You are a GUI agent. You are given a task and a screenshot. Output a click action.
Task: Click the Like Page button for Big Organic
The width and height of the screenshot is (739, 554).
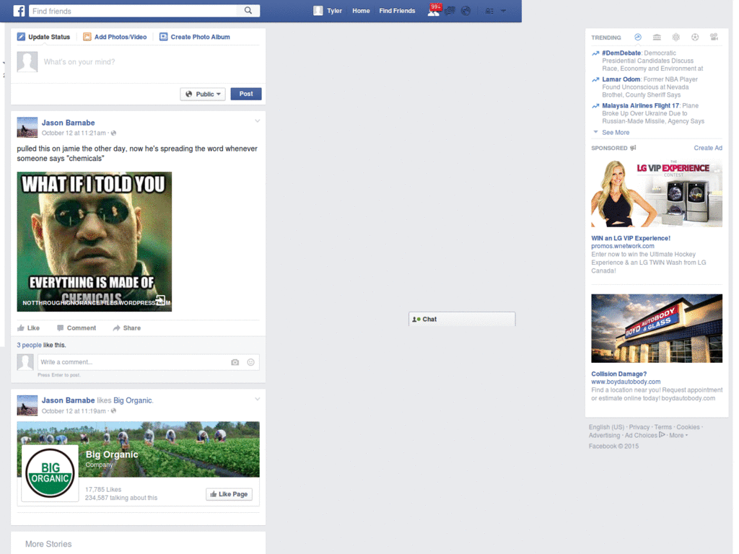[229, 494]
